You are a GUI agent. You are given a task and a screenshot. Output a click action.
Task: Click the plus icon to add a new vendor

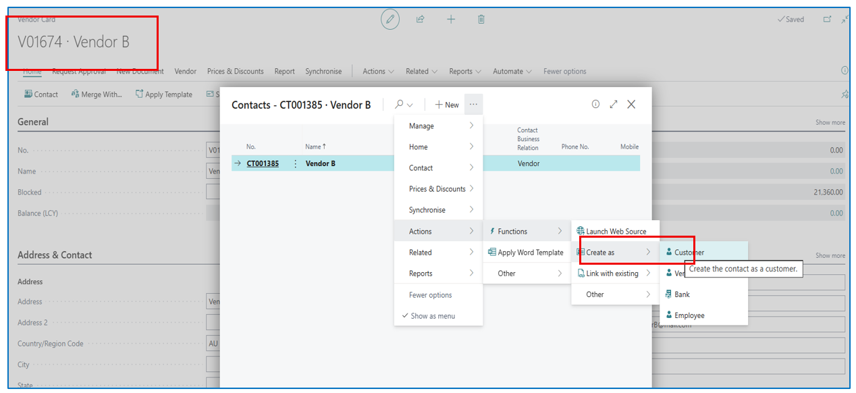[x=451, y=20]
